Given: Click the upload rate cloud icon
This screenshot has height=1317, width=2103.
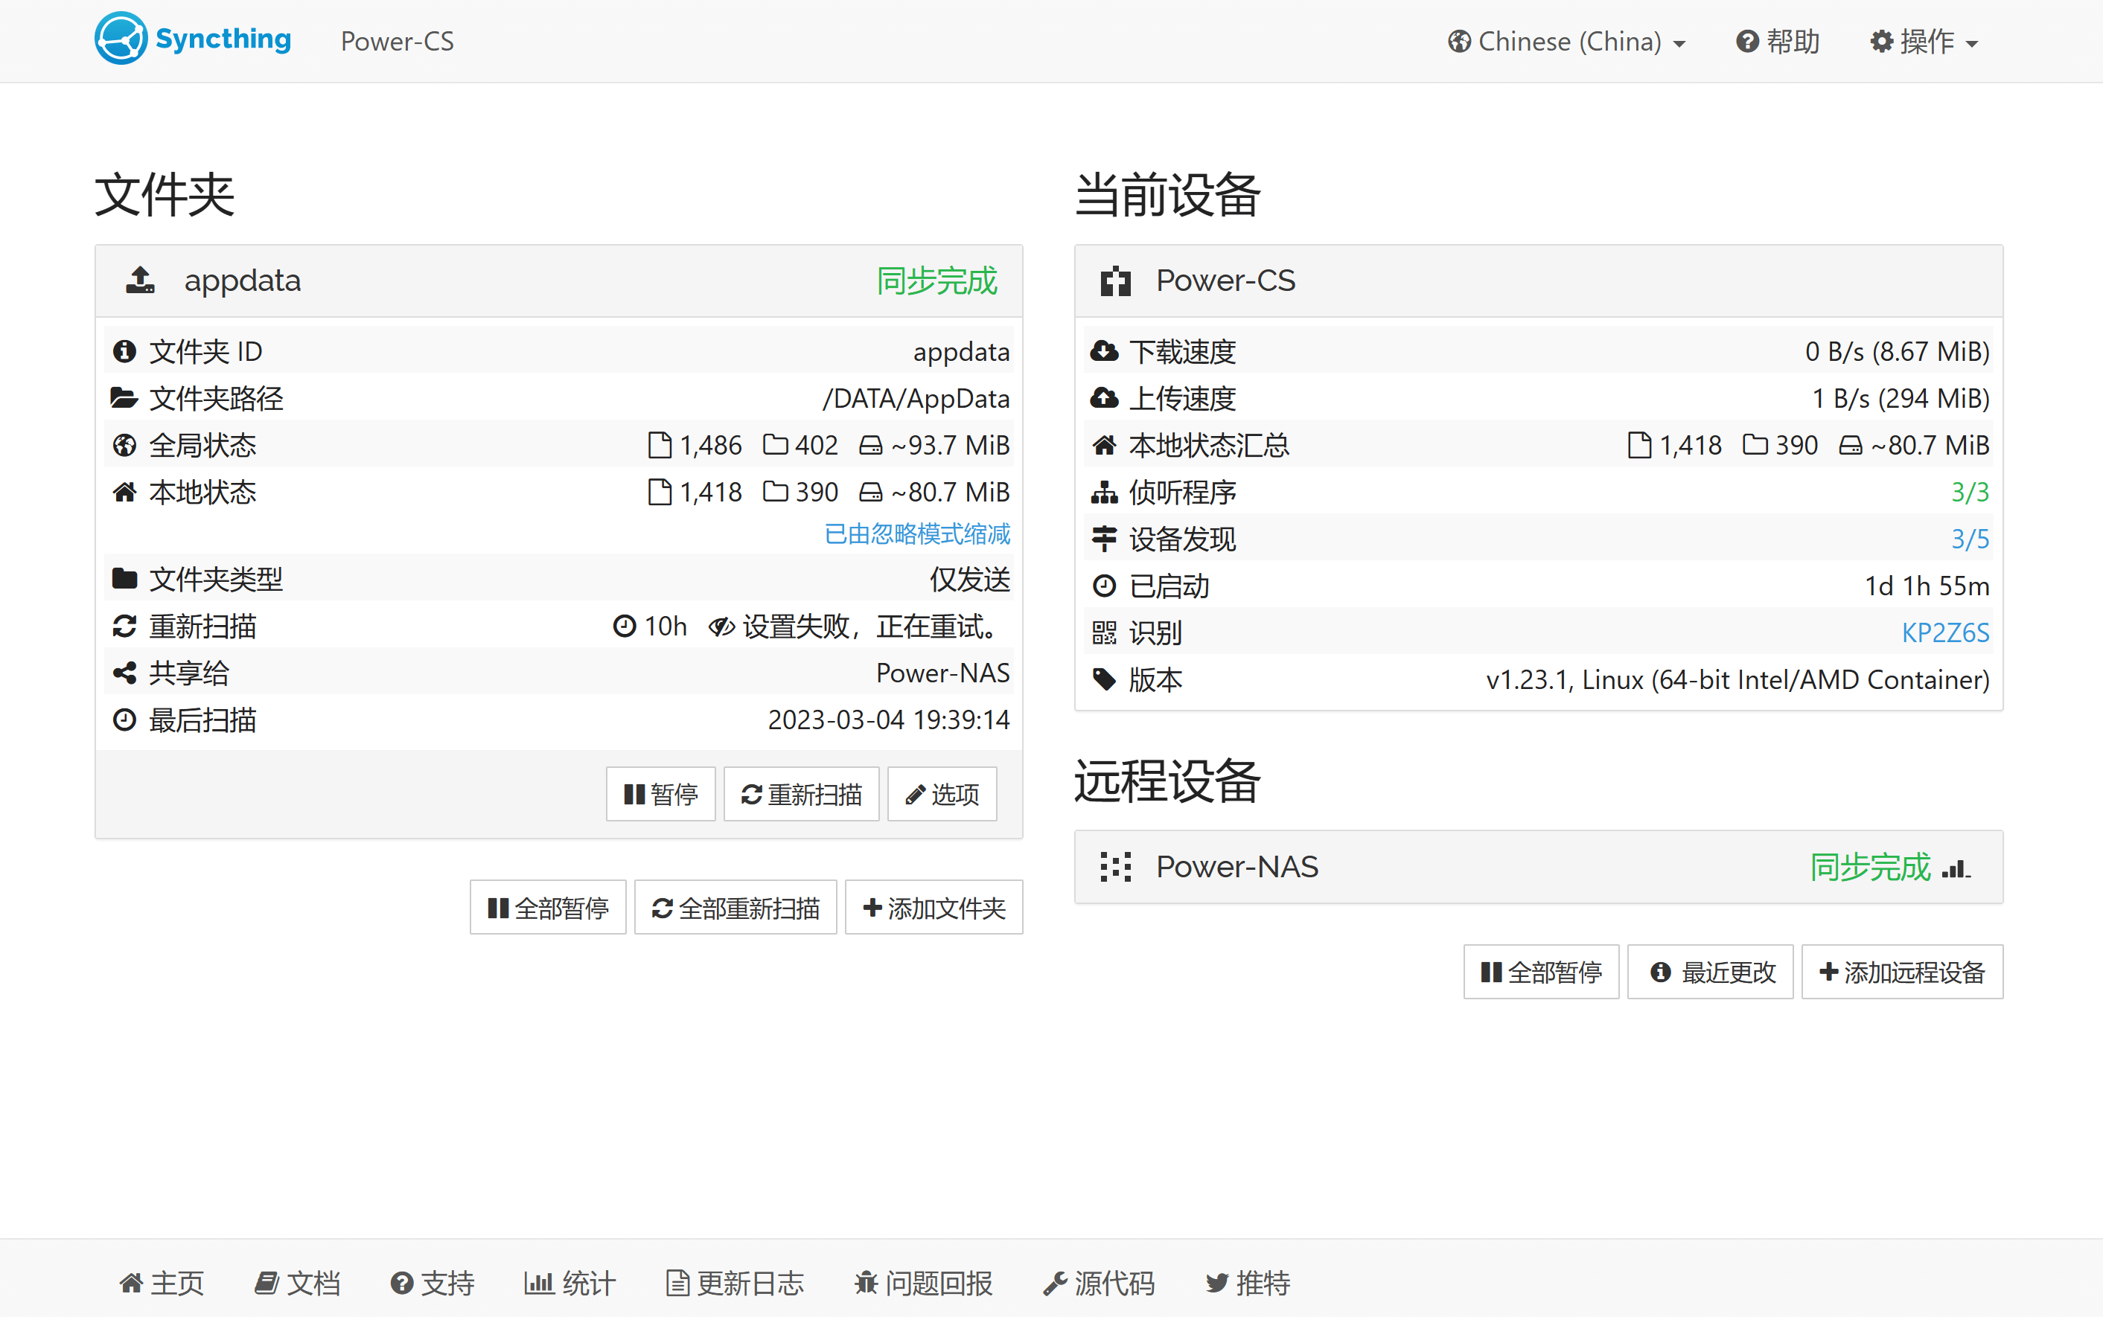Looking at the screenshot, I should click(x=1105, y=398).
